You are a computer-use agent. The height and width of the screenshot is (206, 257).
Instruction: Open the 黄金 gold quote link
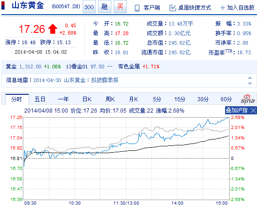pos(11,67)
